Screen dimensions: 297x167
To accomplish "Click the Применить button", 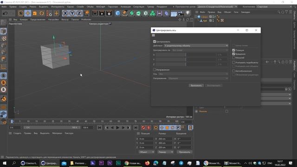I will coord(185,152).
